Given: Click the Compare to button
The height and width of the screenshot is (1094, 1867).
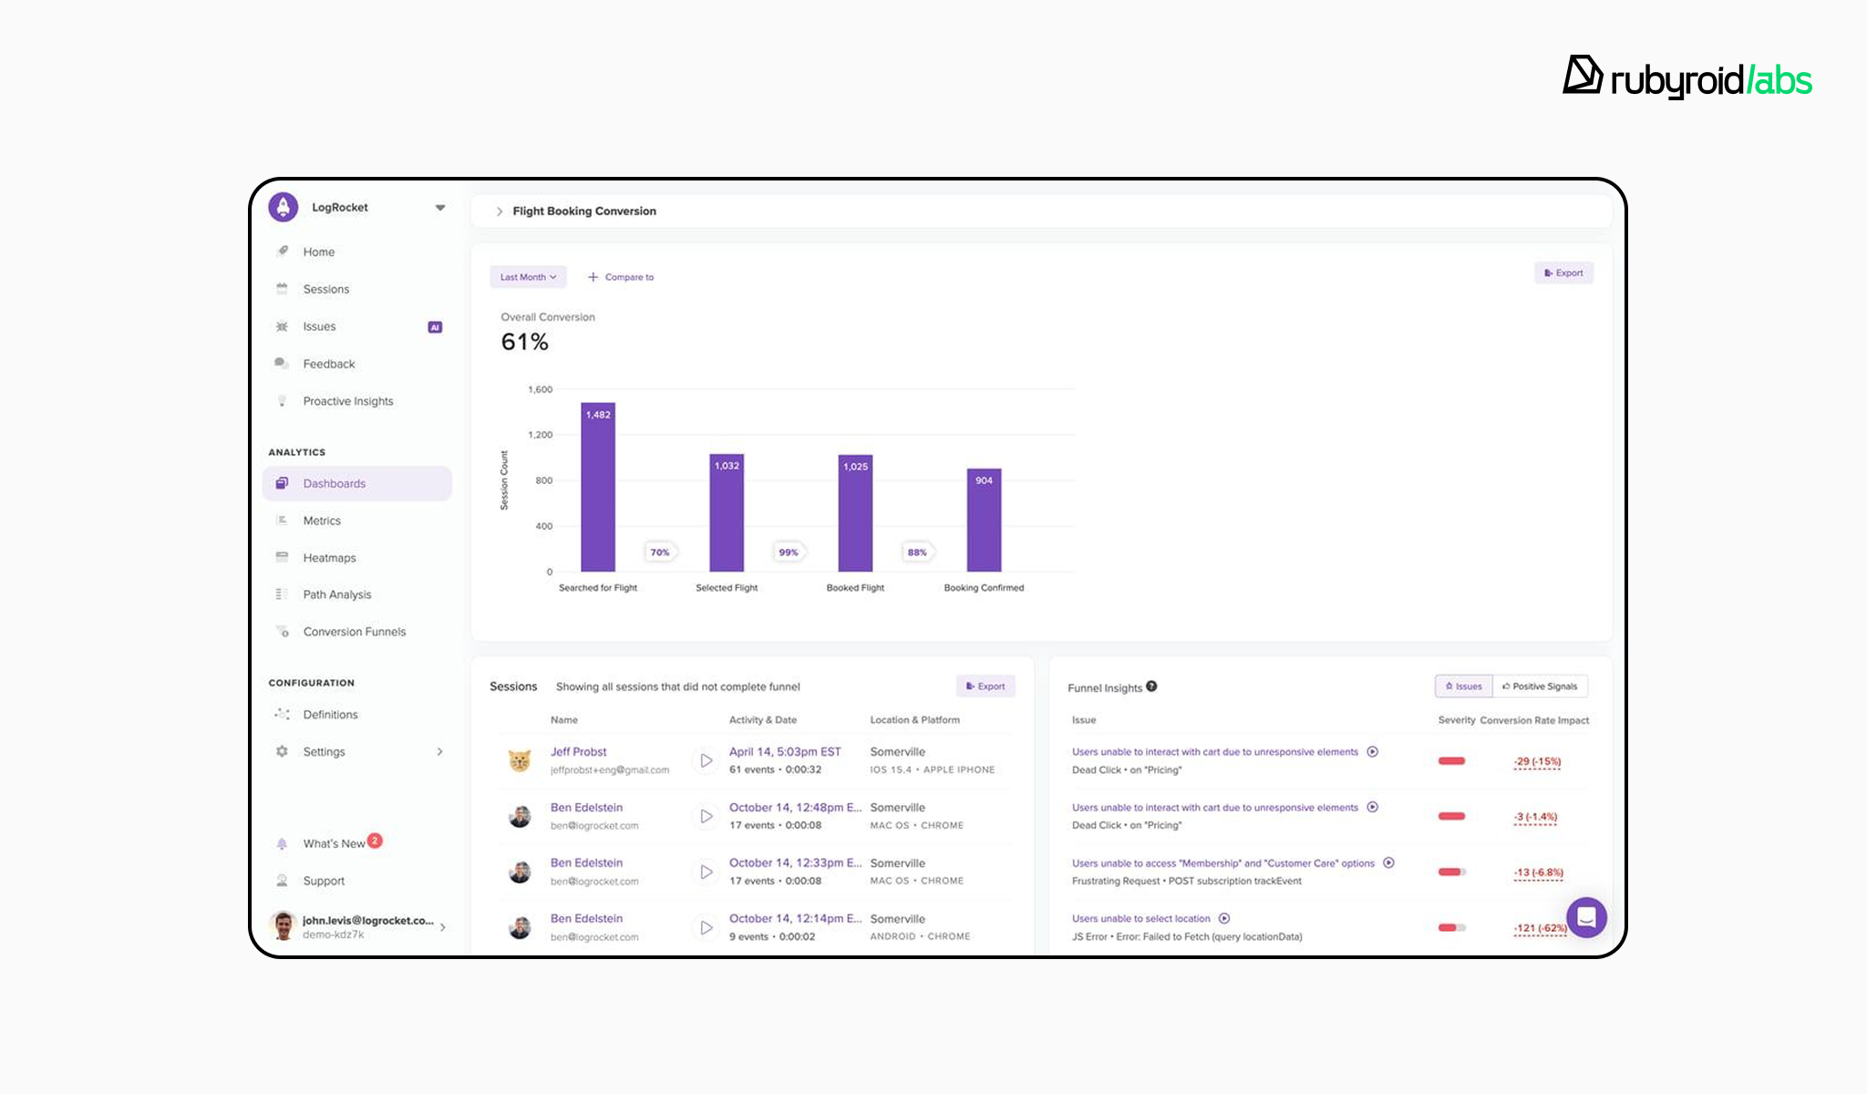Looking at the screenshot, I should 621,277.
